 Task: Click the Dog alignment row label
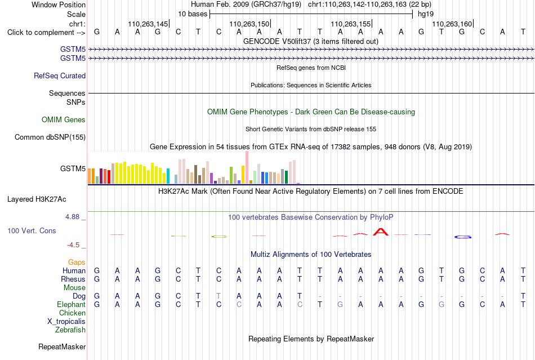(79, 296)
